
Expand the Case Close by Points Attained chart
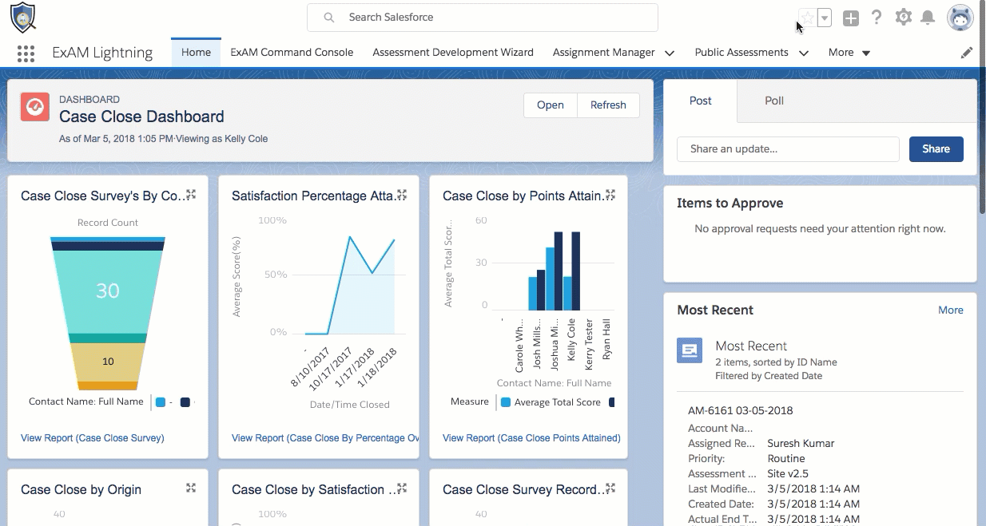click(610, 195)
